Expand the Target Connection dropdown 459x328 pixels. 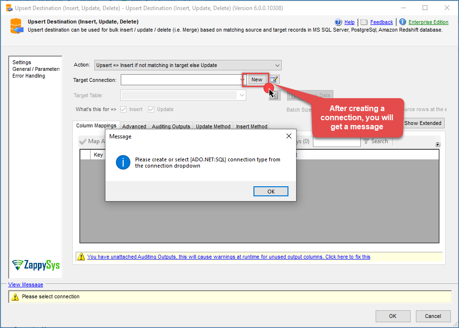click(242, 79)
